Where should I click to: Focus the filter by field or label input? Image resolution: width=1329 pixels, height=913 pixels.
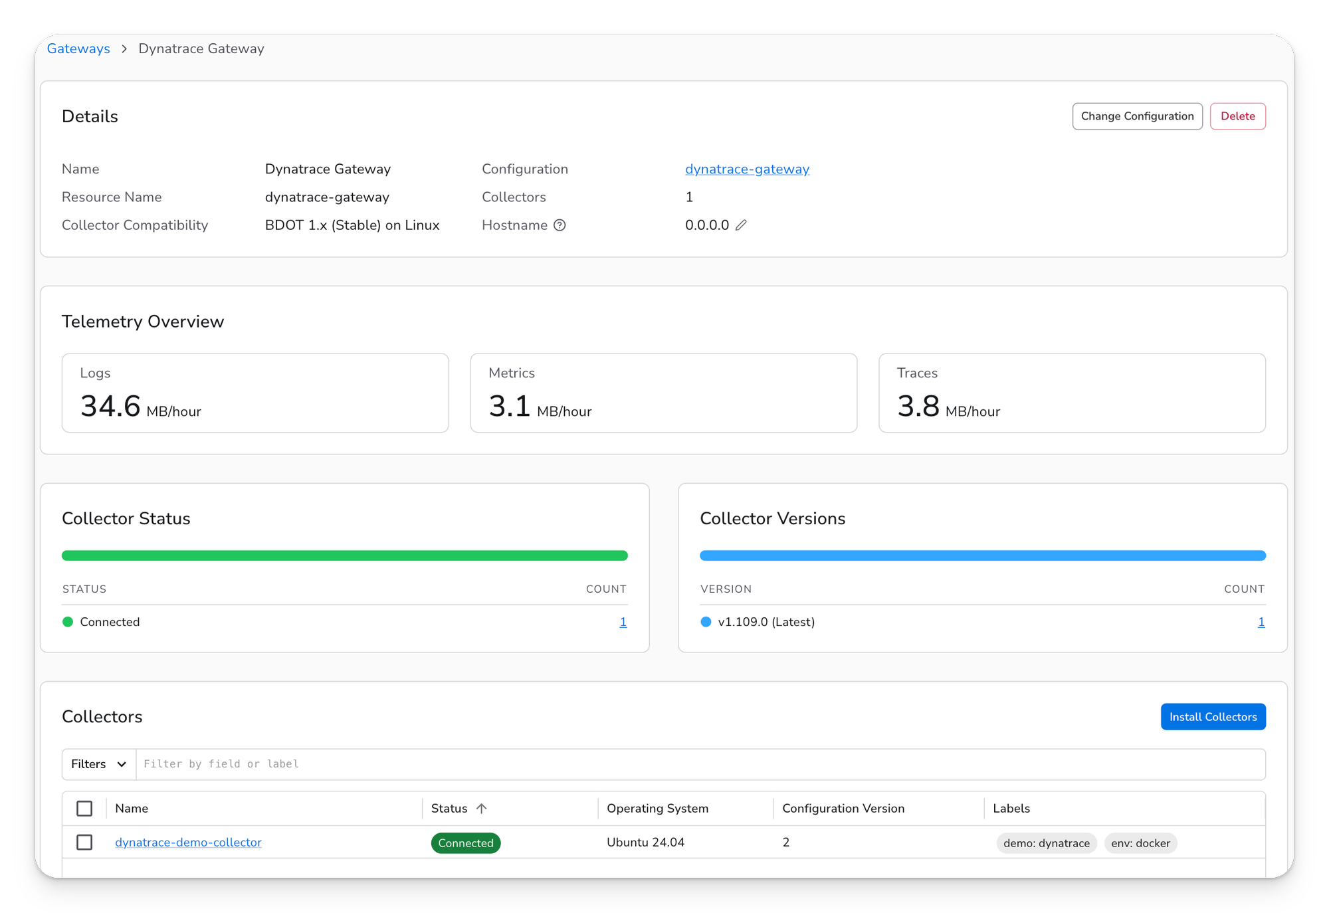(x=700, y=764)
